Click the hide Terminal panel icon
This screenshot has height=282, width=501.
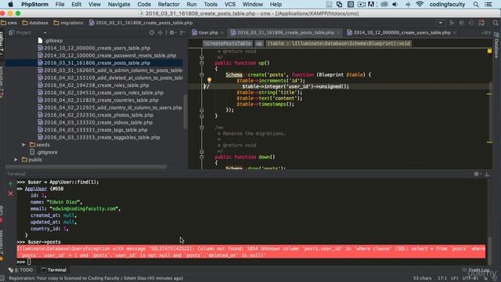click(x=487, y=174)
